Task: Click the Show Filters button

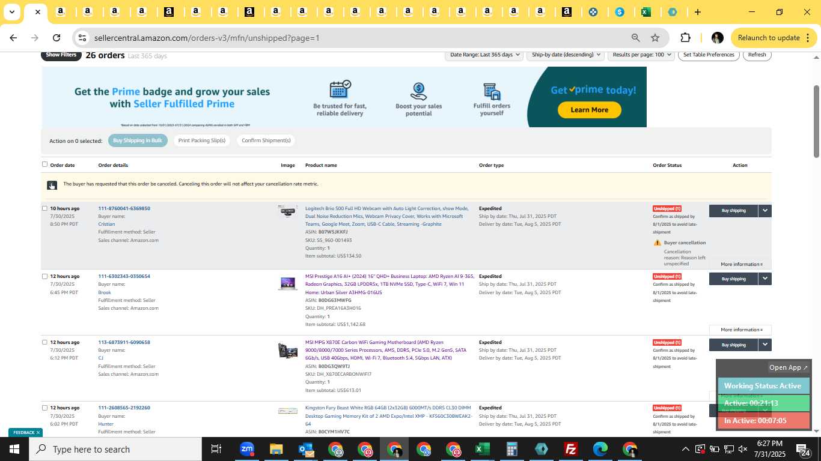Action: click(x=61, y=55)
